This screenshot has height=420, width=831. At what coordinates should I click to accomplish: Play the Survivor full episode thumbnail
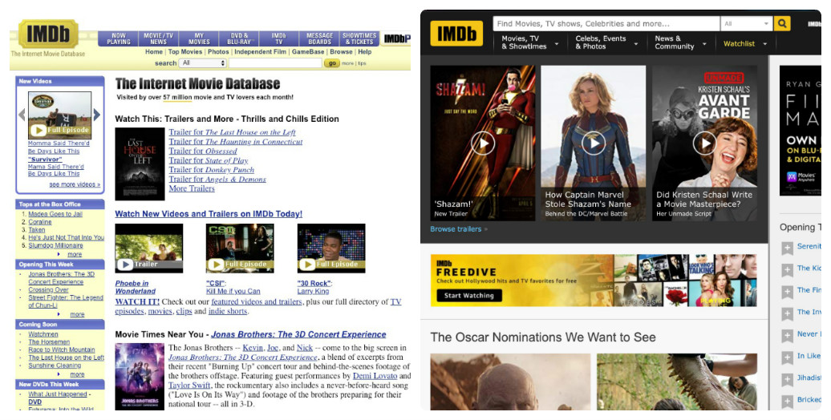[x=59, y=115]
